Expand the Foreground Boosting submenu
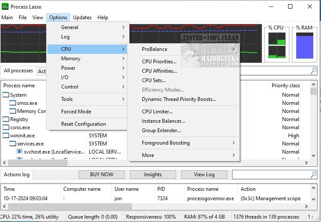 [184, 143]
